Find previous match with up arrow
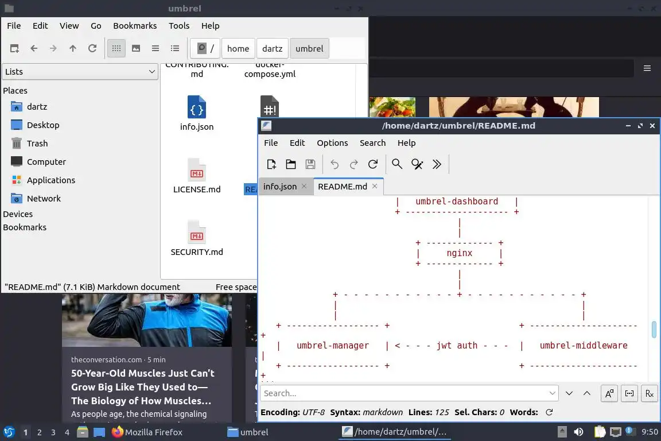Image resolution: width=661 pixels, height=441 pixels. 587,393
